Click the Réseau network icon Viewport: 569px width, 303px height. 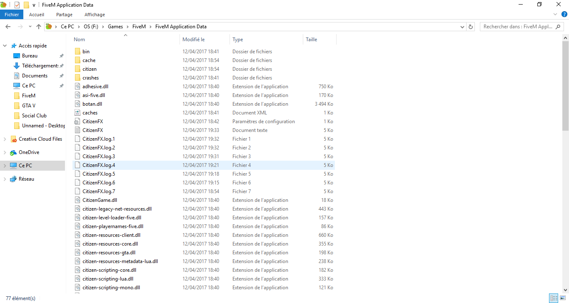(x=14, y=179)
